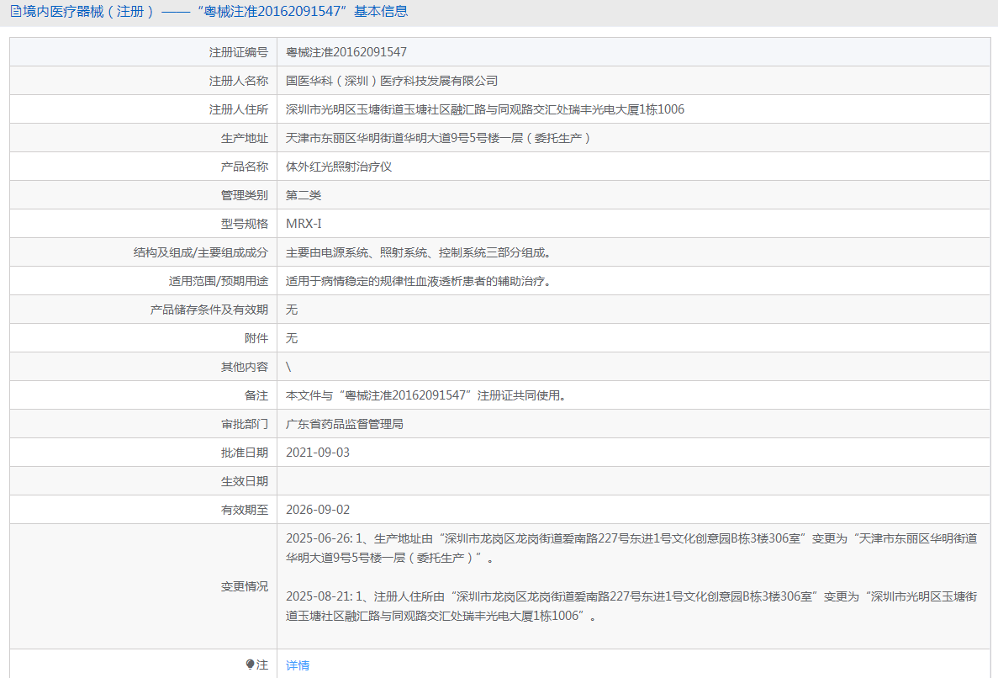This screenshot has height=678, width=998.
Task: Open the 详情 link in the 注 row
Action: point(298,665)
